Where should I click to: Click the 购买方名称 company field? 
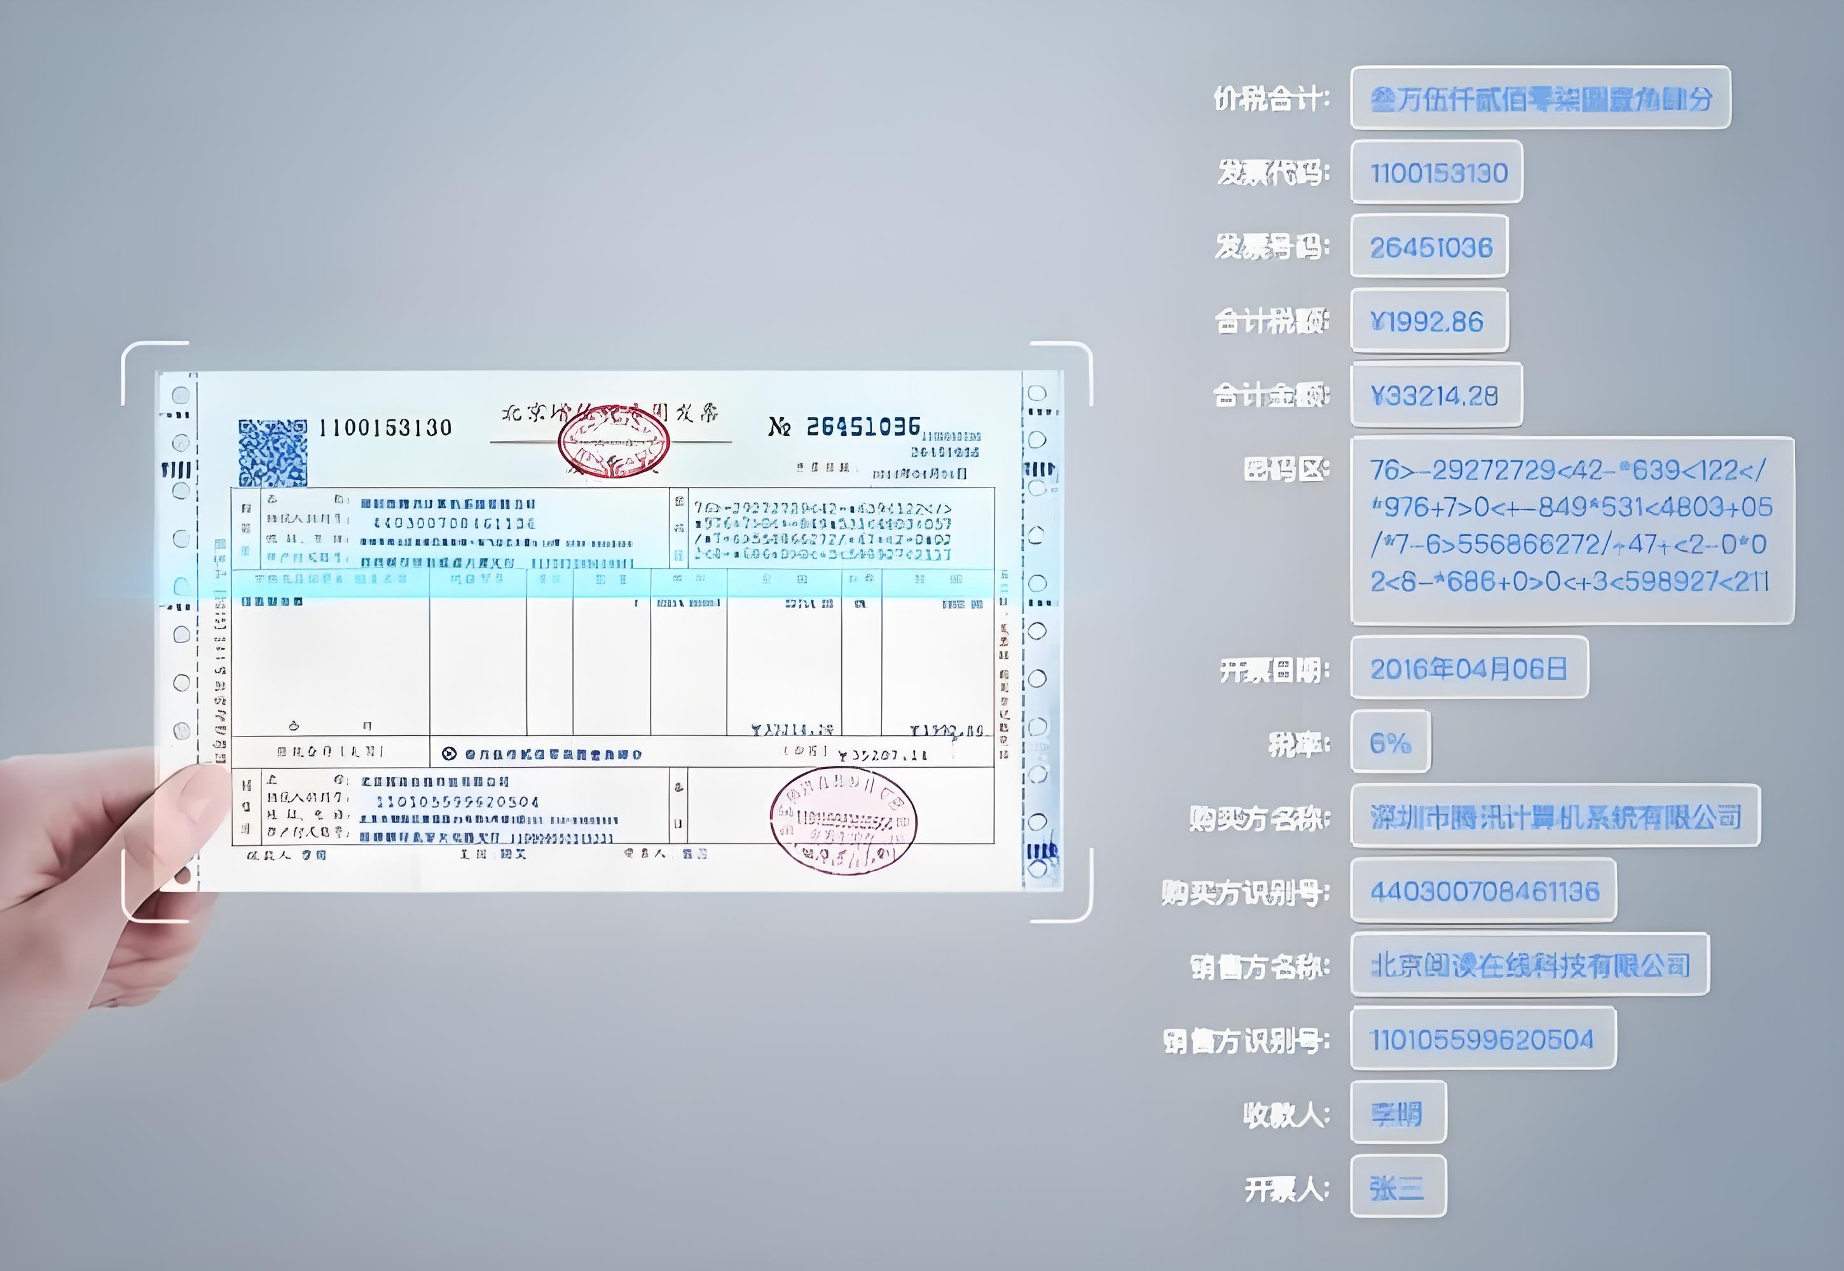coord(1555,815)
